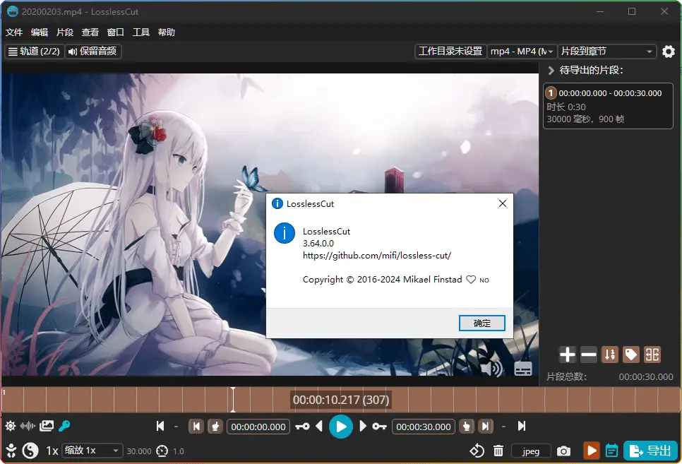Image resolution: width=682 pixels, height=464 pixels.
Task: Click the 导出 export button
Action: (x=650, y=451)
